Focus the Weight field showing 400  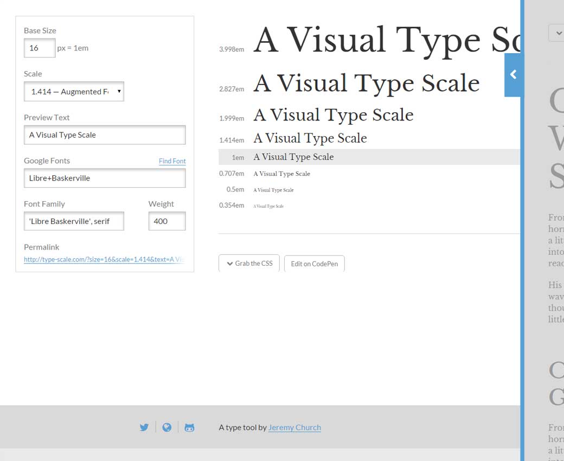click(166, 221)
